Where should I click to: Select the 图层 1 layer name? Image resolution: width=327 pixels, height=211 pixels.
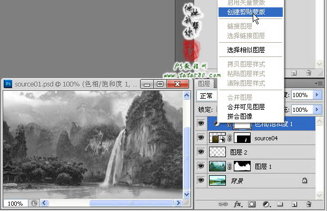point(263,167)
